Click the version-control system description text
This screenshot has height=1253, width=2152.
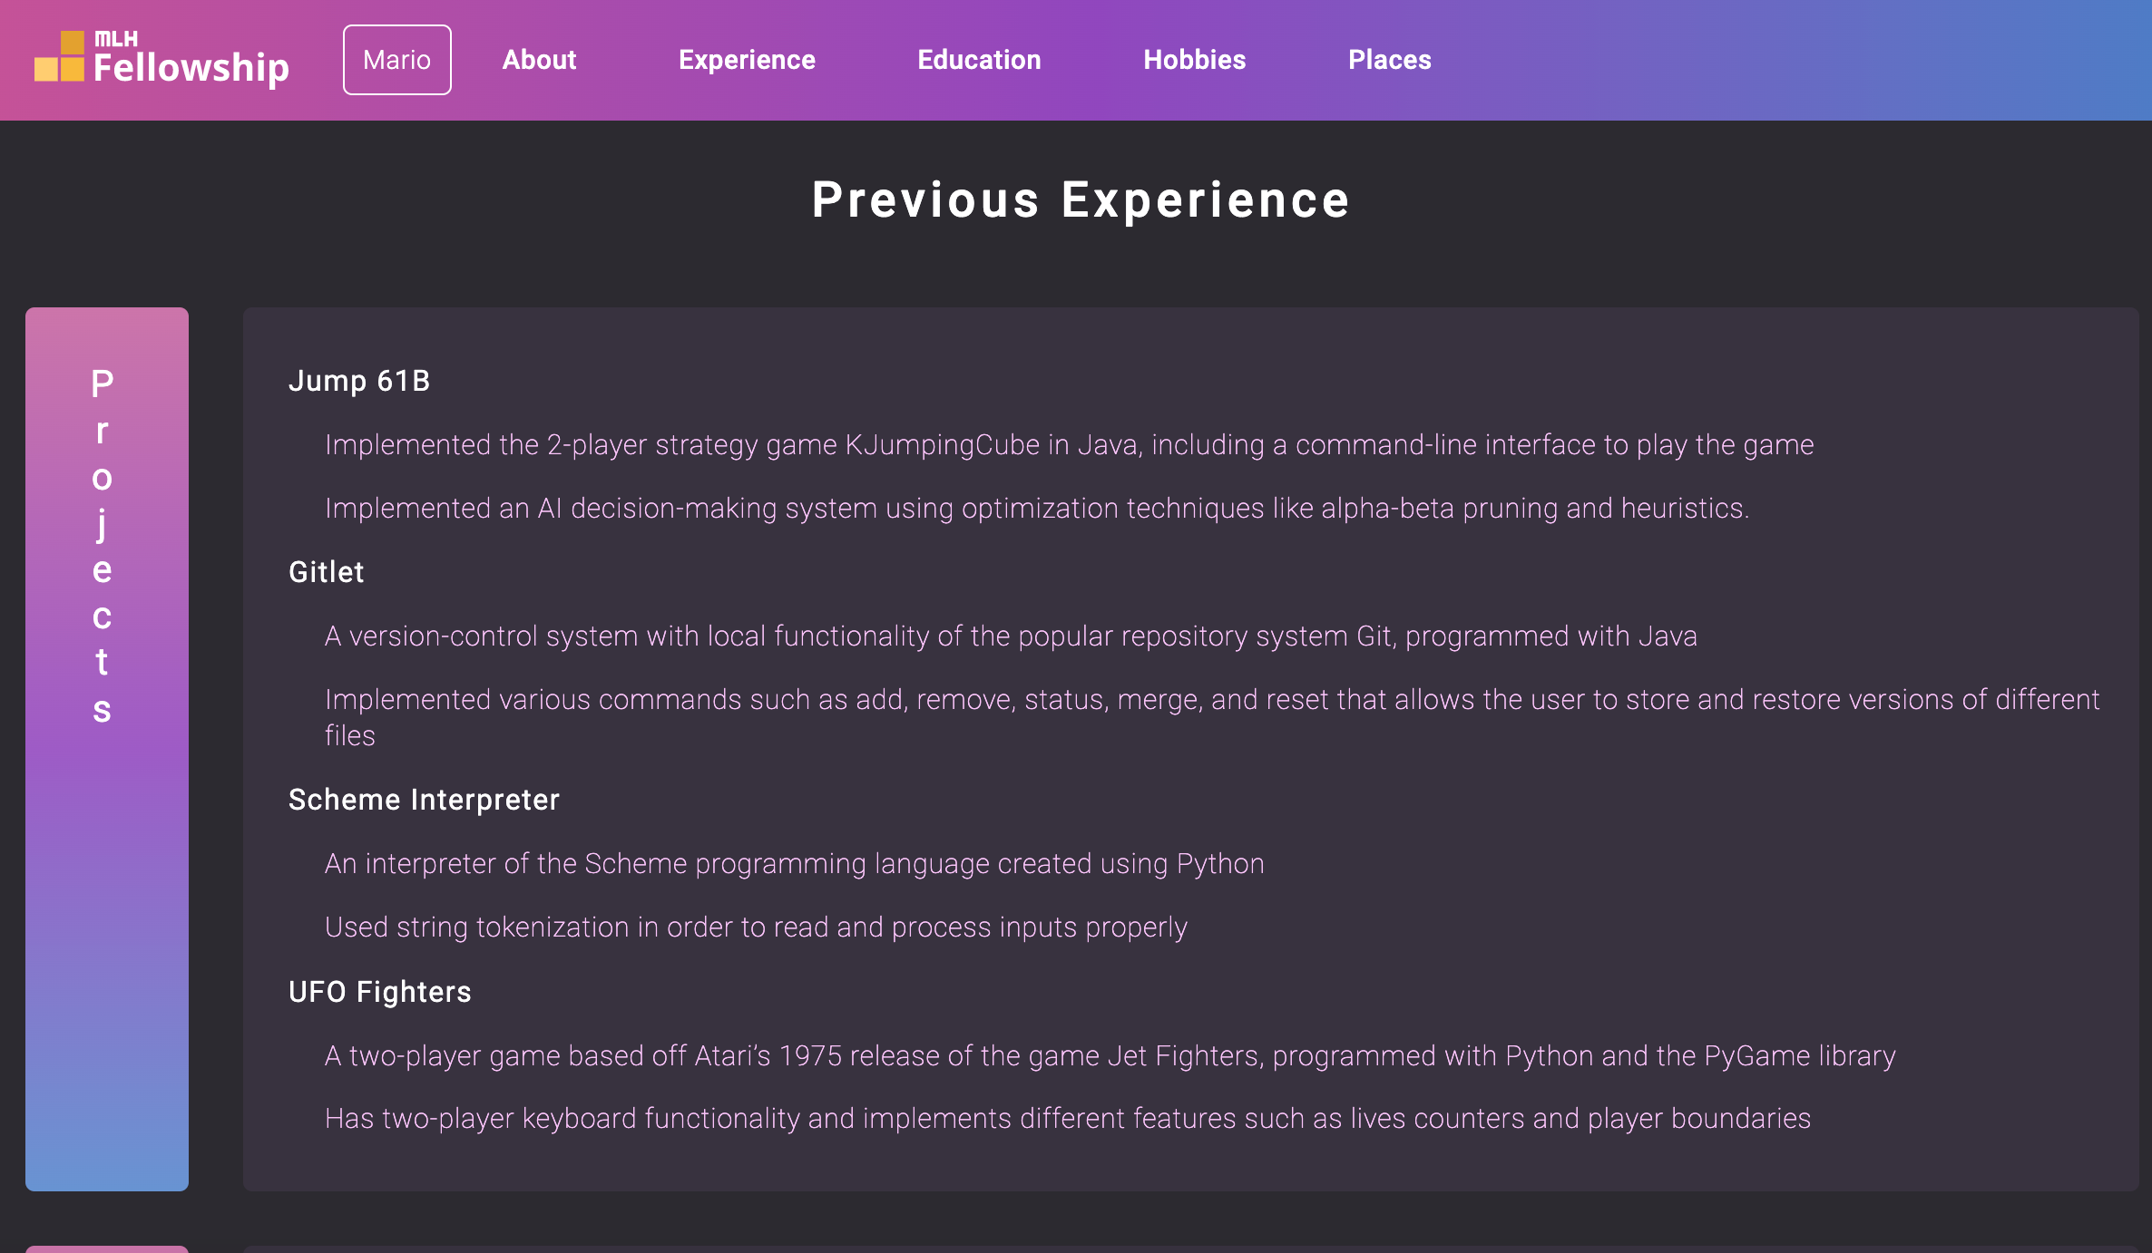point(1011,636)
